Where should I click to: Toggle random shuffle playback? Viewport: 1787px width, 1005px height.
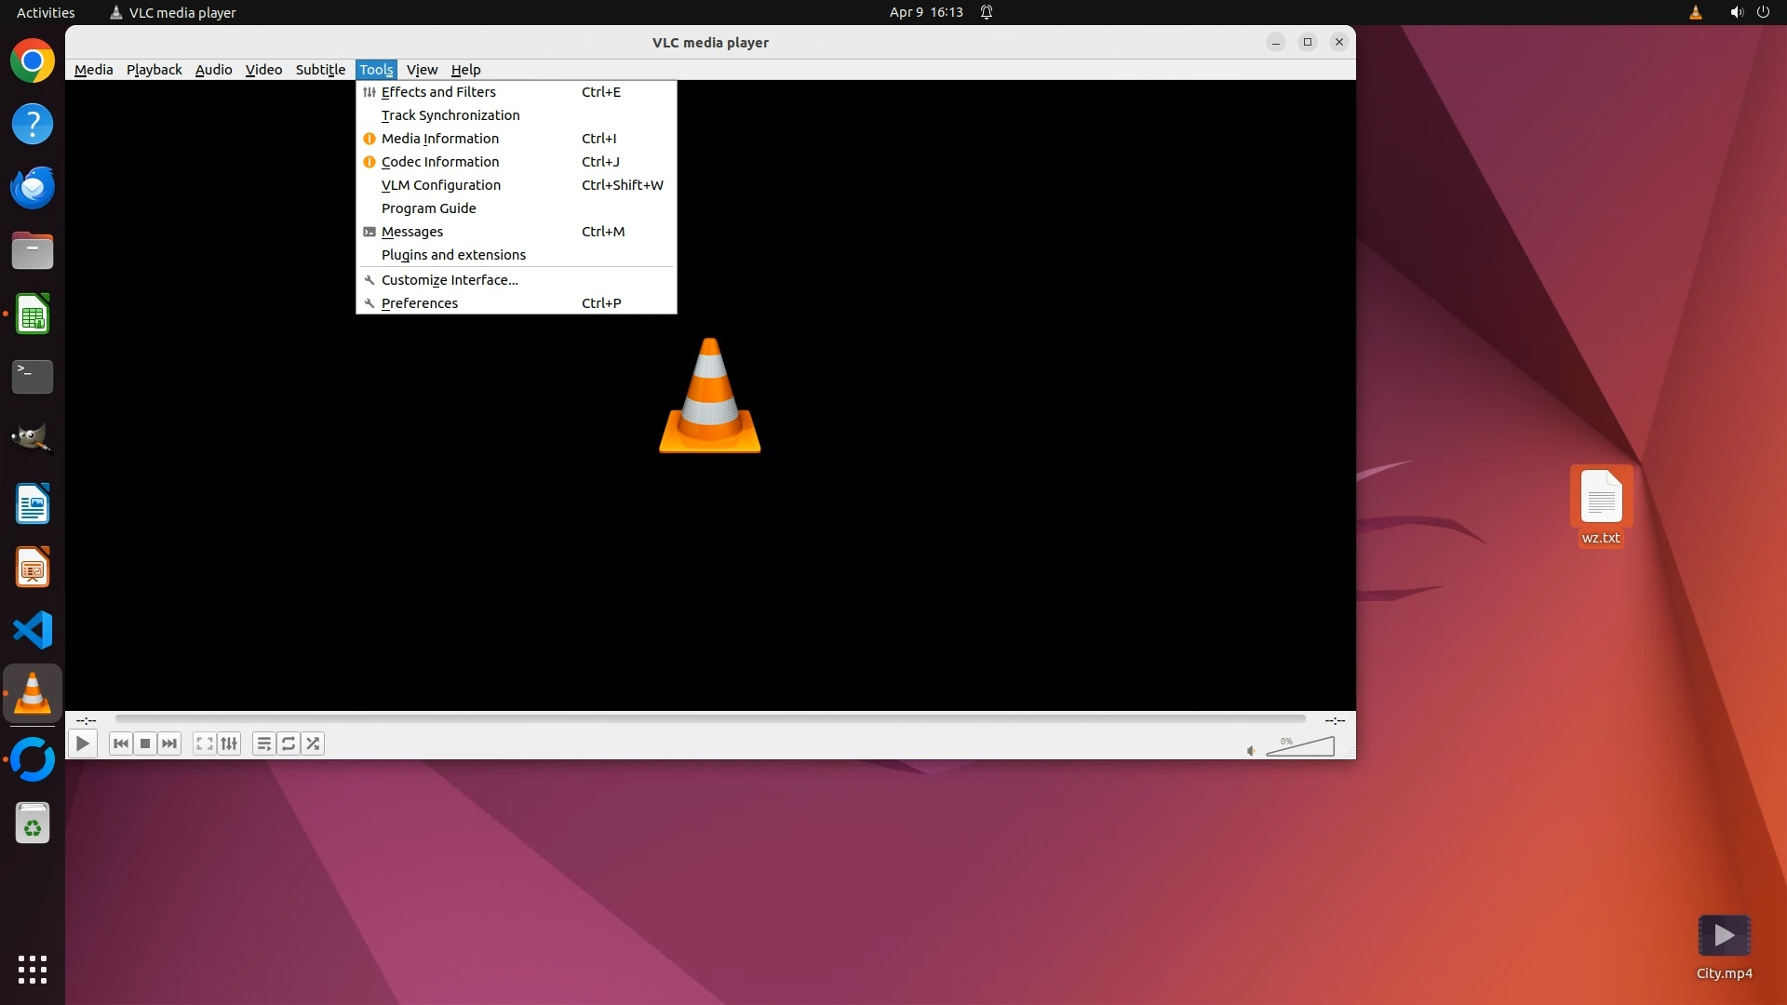(314, 744)
